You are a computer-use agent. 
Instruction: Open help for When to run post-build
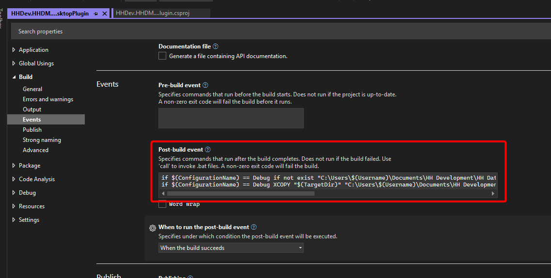point(254,227)
